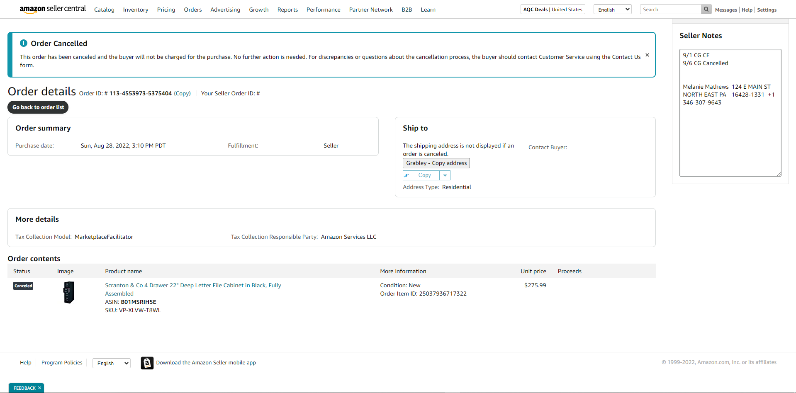Image resolution: width=796 pixels, height=393 pixels.
Task: Open the Pricing menu
Action: (x=166, y=10)
